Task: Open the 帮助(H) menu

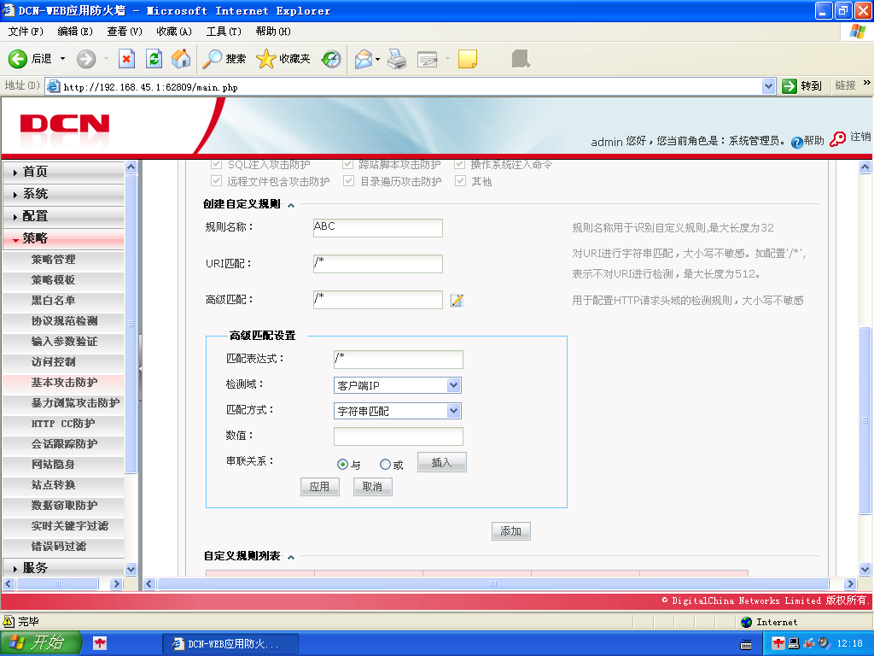Action: click(273, 32)
